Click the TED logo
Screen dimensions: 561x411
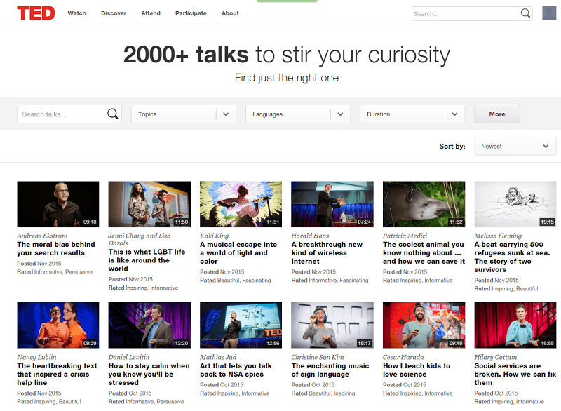[36, 13]
